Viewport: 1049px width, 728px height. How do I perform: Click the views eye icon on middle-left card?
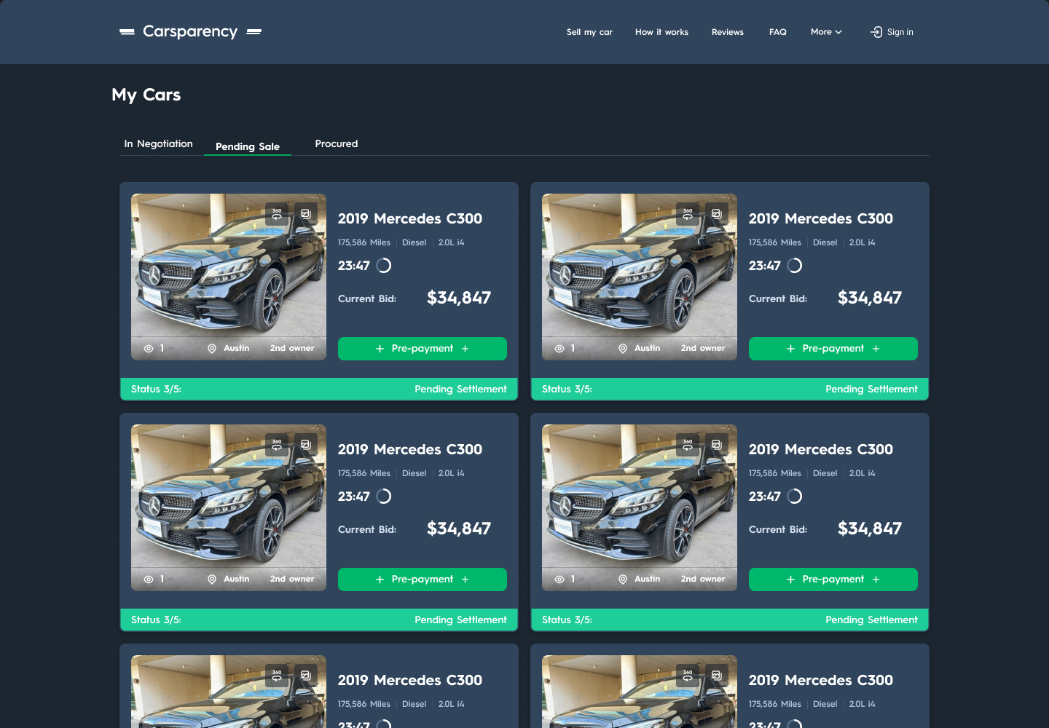[x=149, y=579]
